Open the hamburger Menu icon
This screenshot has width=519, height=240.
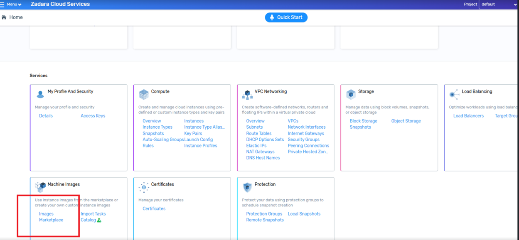2,5
